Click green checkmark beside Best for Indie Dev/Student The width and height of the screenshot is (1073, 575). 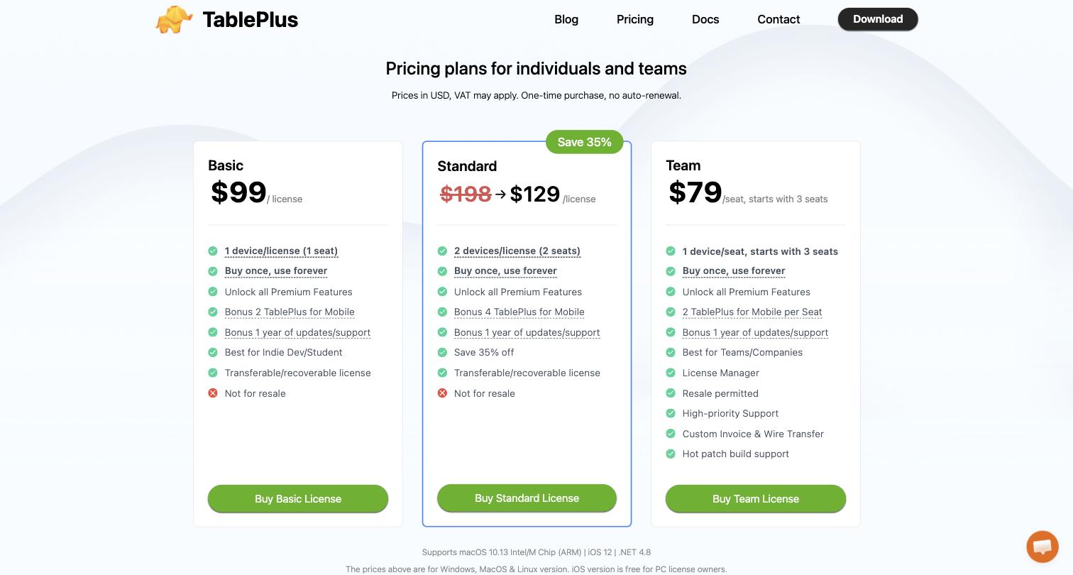click(x=213, y=352)
